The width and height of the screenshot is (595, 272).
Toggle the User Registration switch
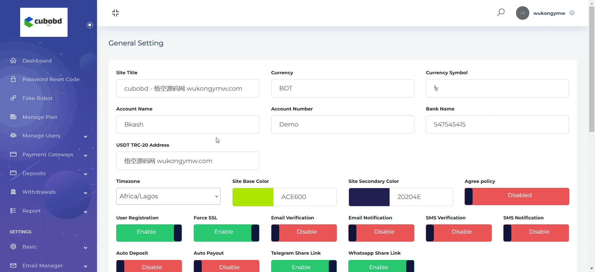[149, 233]
